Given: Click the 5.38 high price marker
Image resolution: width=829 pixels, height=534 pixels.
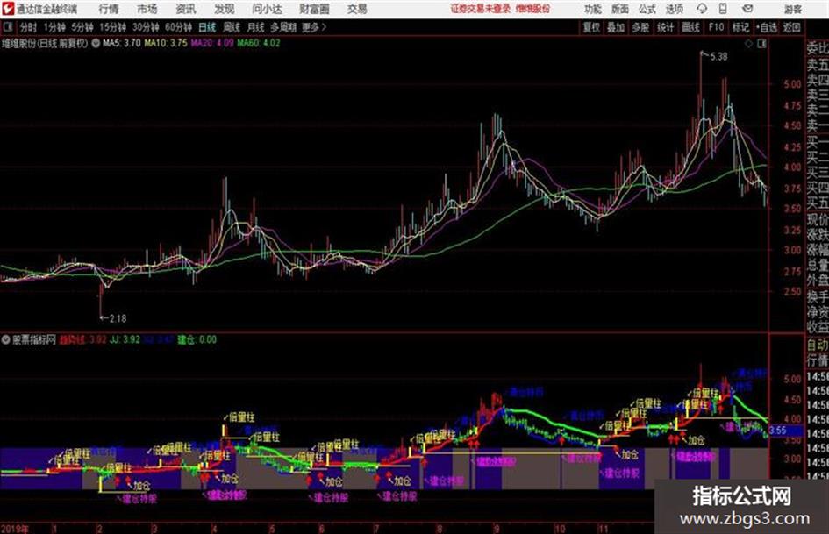Looking at the screenshot, I should 718,56.
